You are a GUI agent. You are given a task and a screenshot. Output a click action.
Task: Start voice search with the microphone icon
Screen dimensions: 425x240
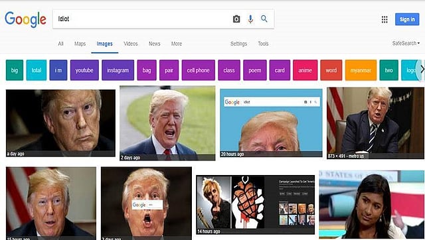250,19
